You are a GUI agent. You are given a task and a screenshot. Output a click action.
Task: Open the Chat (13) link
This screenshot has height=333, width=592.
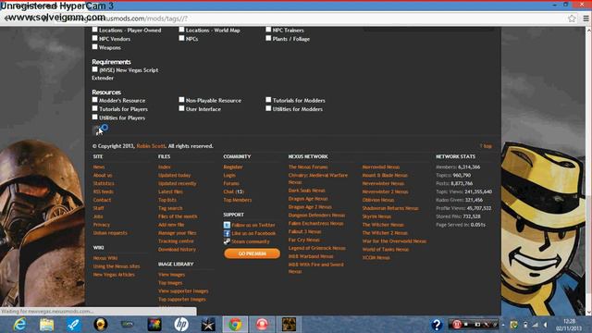(x=234, y=191)
